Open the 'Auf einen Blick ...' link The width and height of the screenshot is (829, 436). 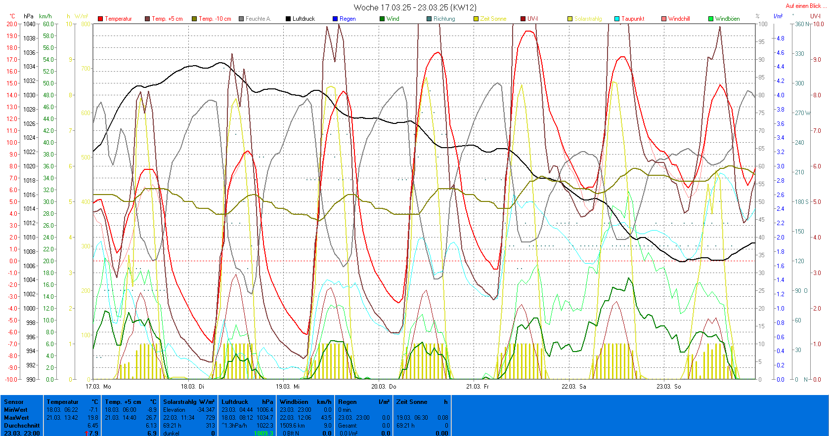pyautogui.click(x=806, y=6)
